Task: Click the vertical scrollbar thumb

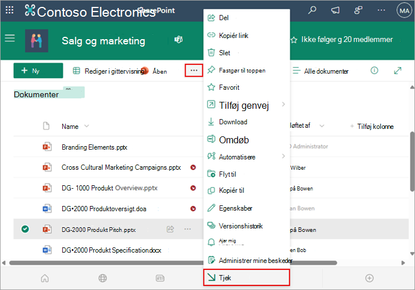Action: point(412,161)
